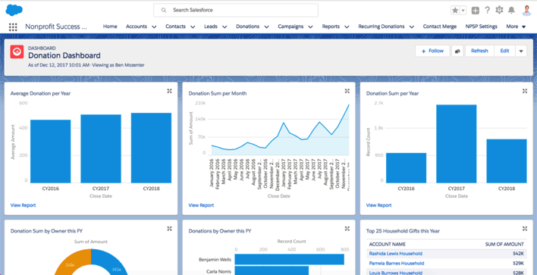Expand Top 25 Household Gifts table
This screenshot has width=537, height=275.
click(x=525, y=229)
